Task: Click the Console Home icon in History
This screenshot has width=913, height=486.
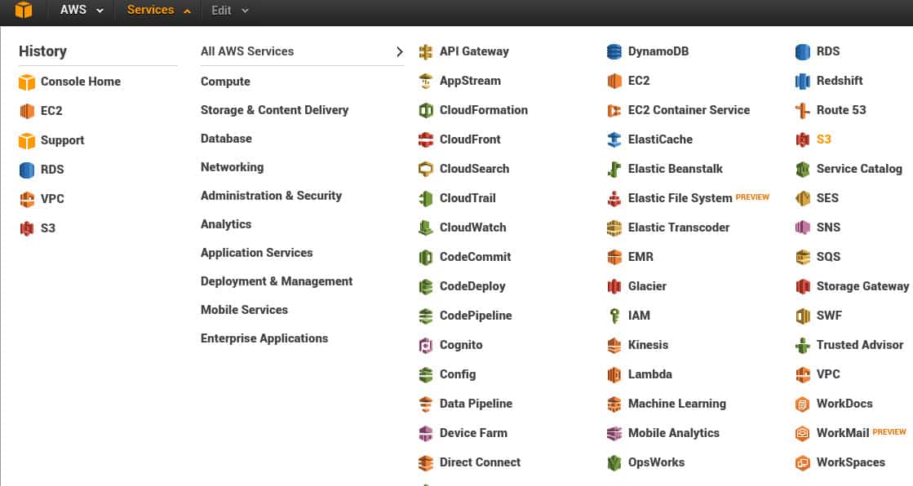Action: click(27, 82)
